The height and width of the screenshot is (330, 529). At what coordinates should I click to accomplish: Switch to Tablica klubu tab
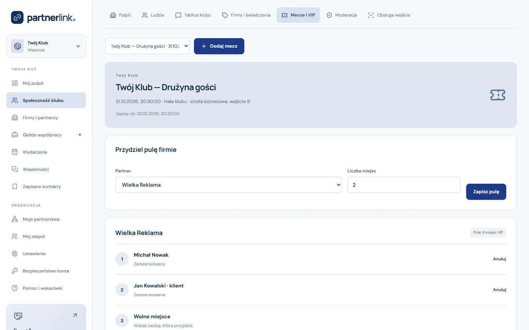[x=193, y=15]
